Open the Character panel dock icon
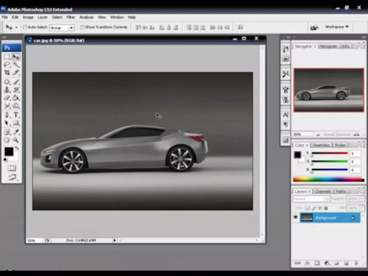Image resolution: width=368 pixels, height=276 pixels. [x=286, y=115]
